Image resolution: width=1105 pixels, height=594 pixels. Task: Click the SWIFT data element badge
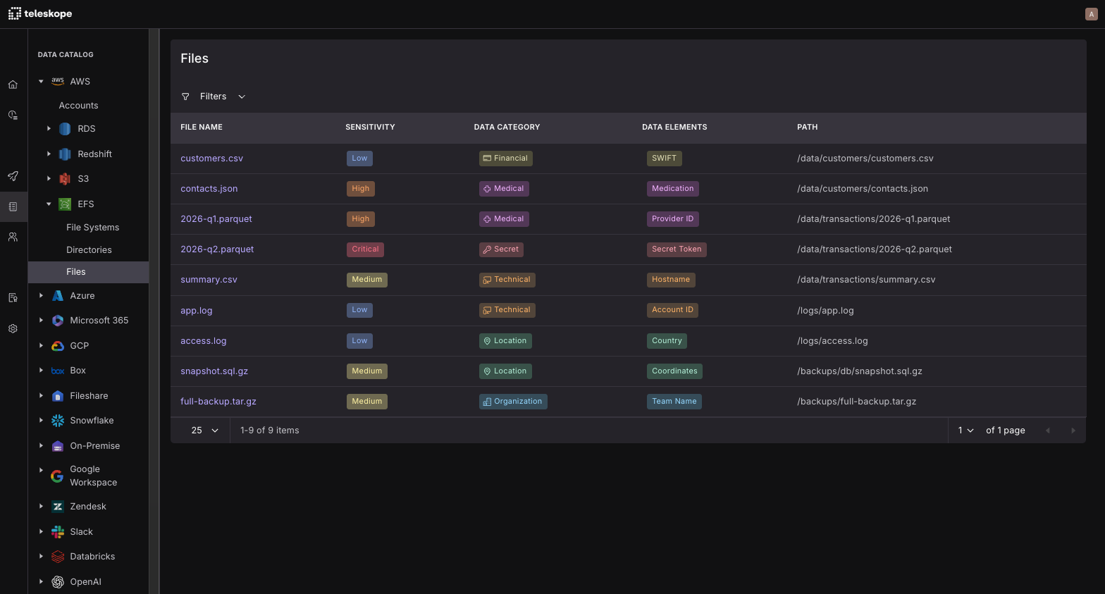point(664,159)
